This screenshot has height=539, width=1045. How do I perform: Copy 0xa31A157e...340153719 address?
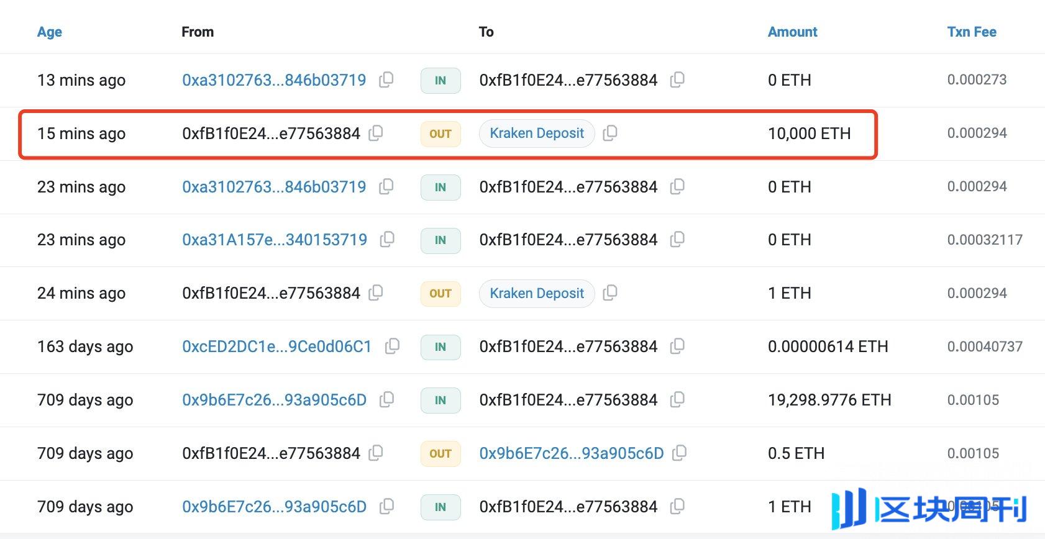click(x=387, y=239)
